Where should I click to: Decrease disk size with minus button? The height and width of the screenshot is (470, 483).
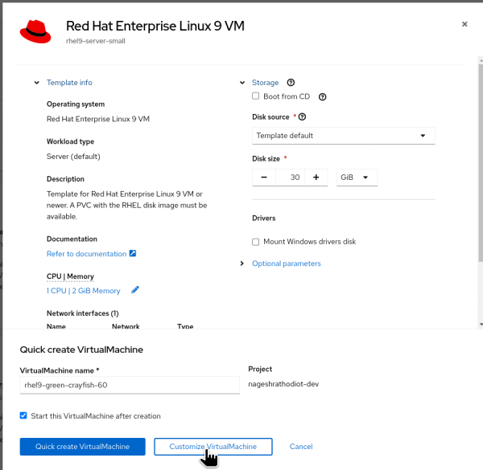click(x=264, y=177)
